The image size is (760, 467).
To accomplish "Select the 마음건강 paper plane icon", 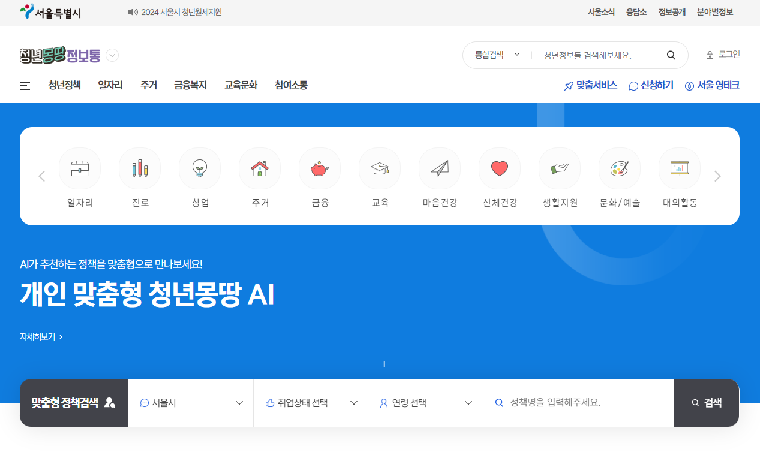I will coord(440,168).
